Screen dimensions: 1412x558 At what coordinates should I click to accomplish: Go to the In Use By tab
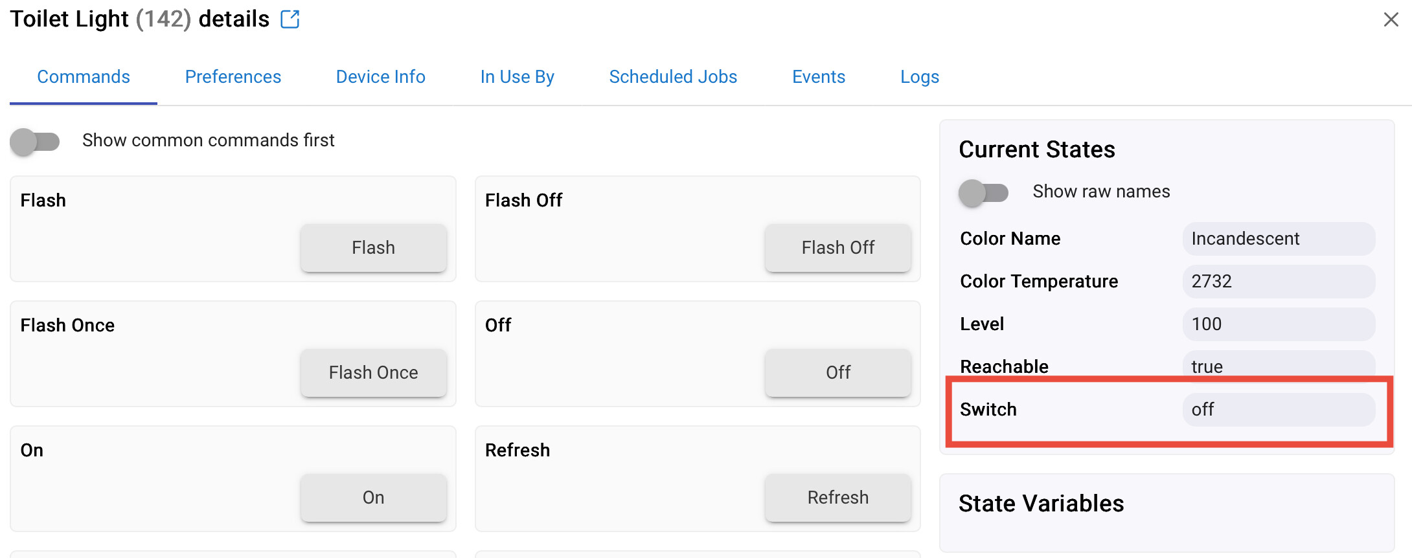click(518, 77)
